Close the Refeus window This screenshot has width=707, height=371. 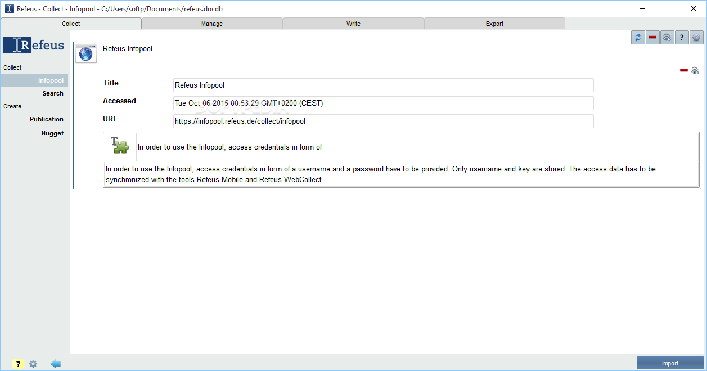click(694, 8)
